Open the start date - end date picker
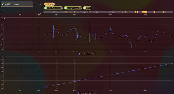The height and width of the screenshot is (94, 174). [17, 4]
